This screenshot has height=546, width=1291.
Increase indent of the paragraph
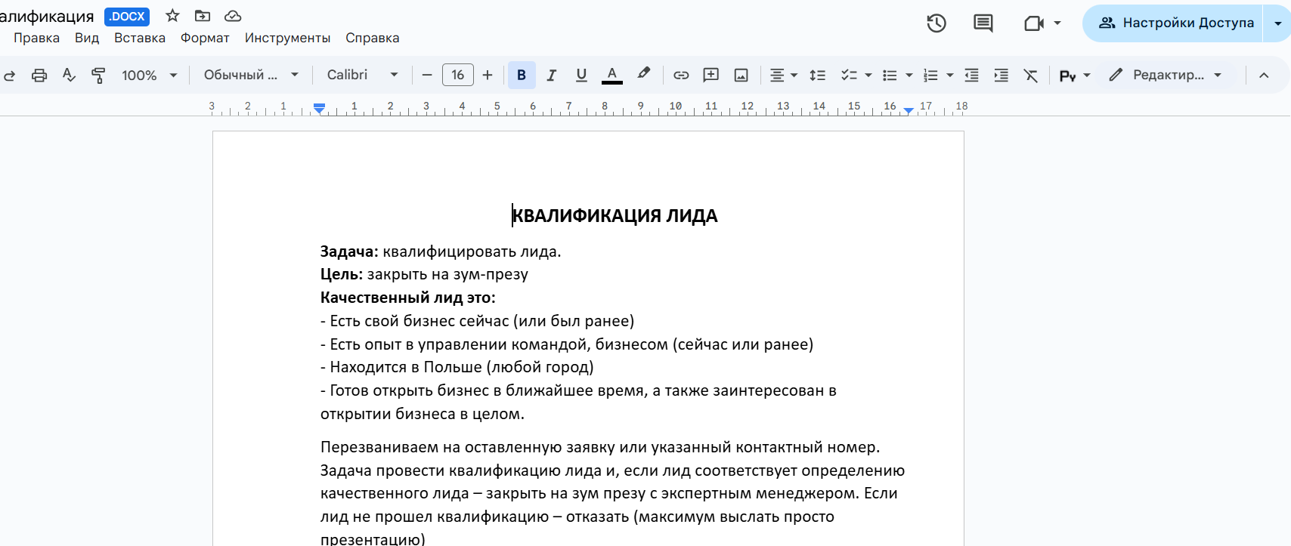[x=1002, y=75]
